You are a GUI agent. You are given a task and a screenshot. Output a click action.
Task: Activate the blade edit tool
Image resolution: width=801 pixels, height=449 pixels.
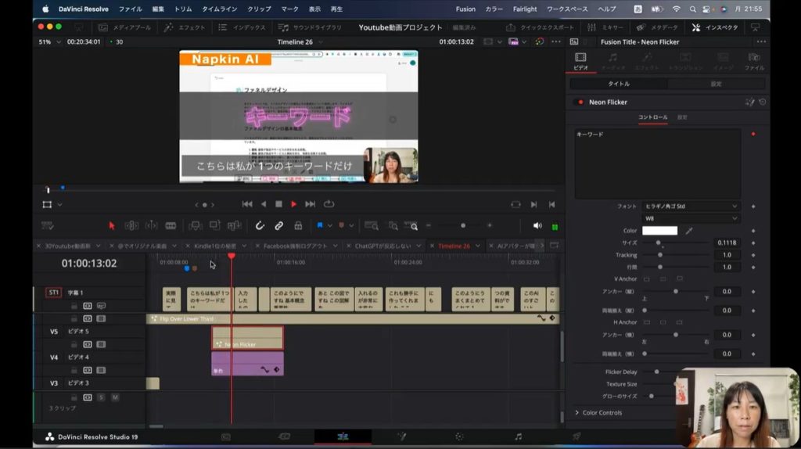tap(171, 225)
